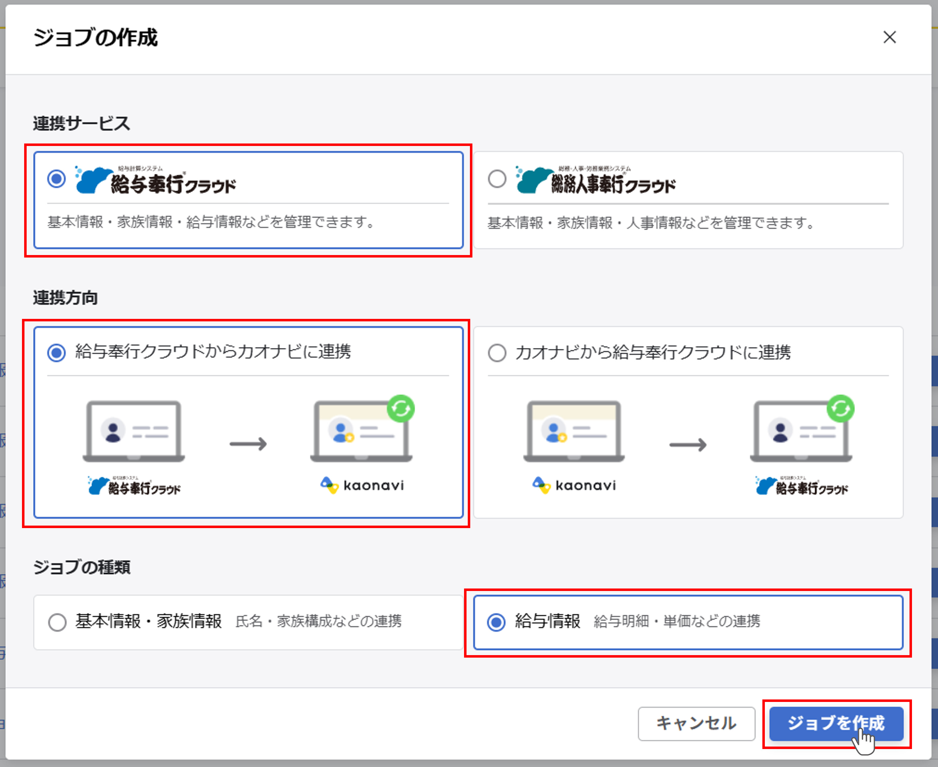Click text 基本情報・家族情報・給与情報などを管理できます。
938x767 pixels.
click(x=212, y=222)
